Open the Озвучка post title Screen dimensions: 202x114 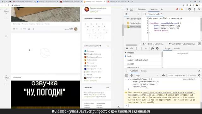(17, 77)
